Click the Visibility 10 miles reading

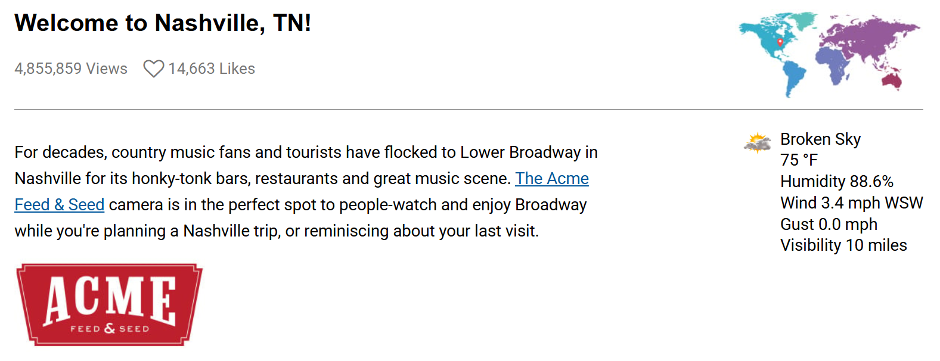[843, 245]
